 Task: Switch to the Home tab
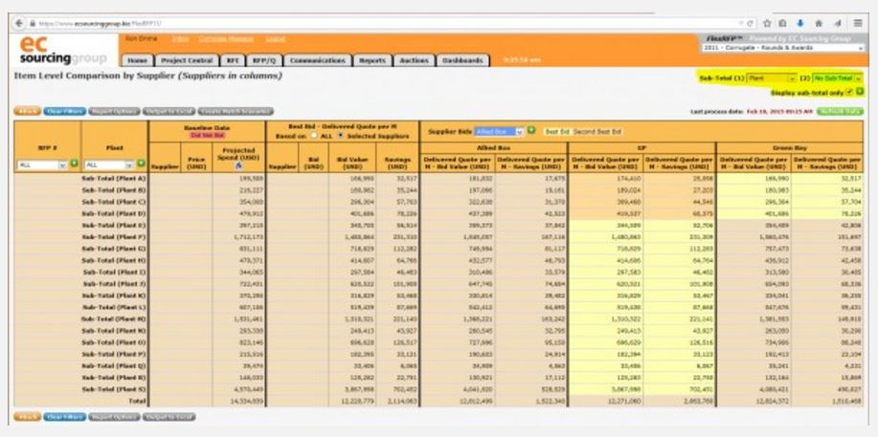tap(137, 60)
